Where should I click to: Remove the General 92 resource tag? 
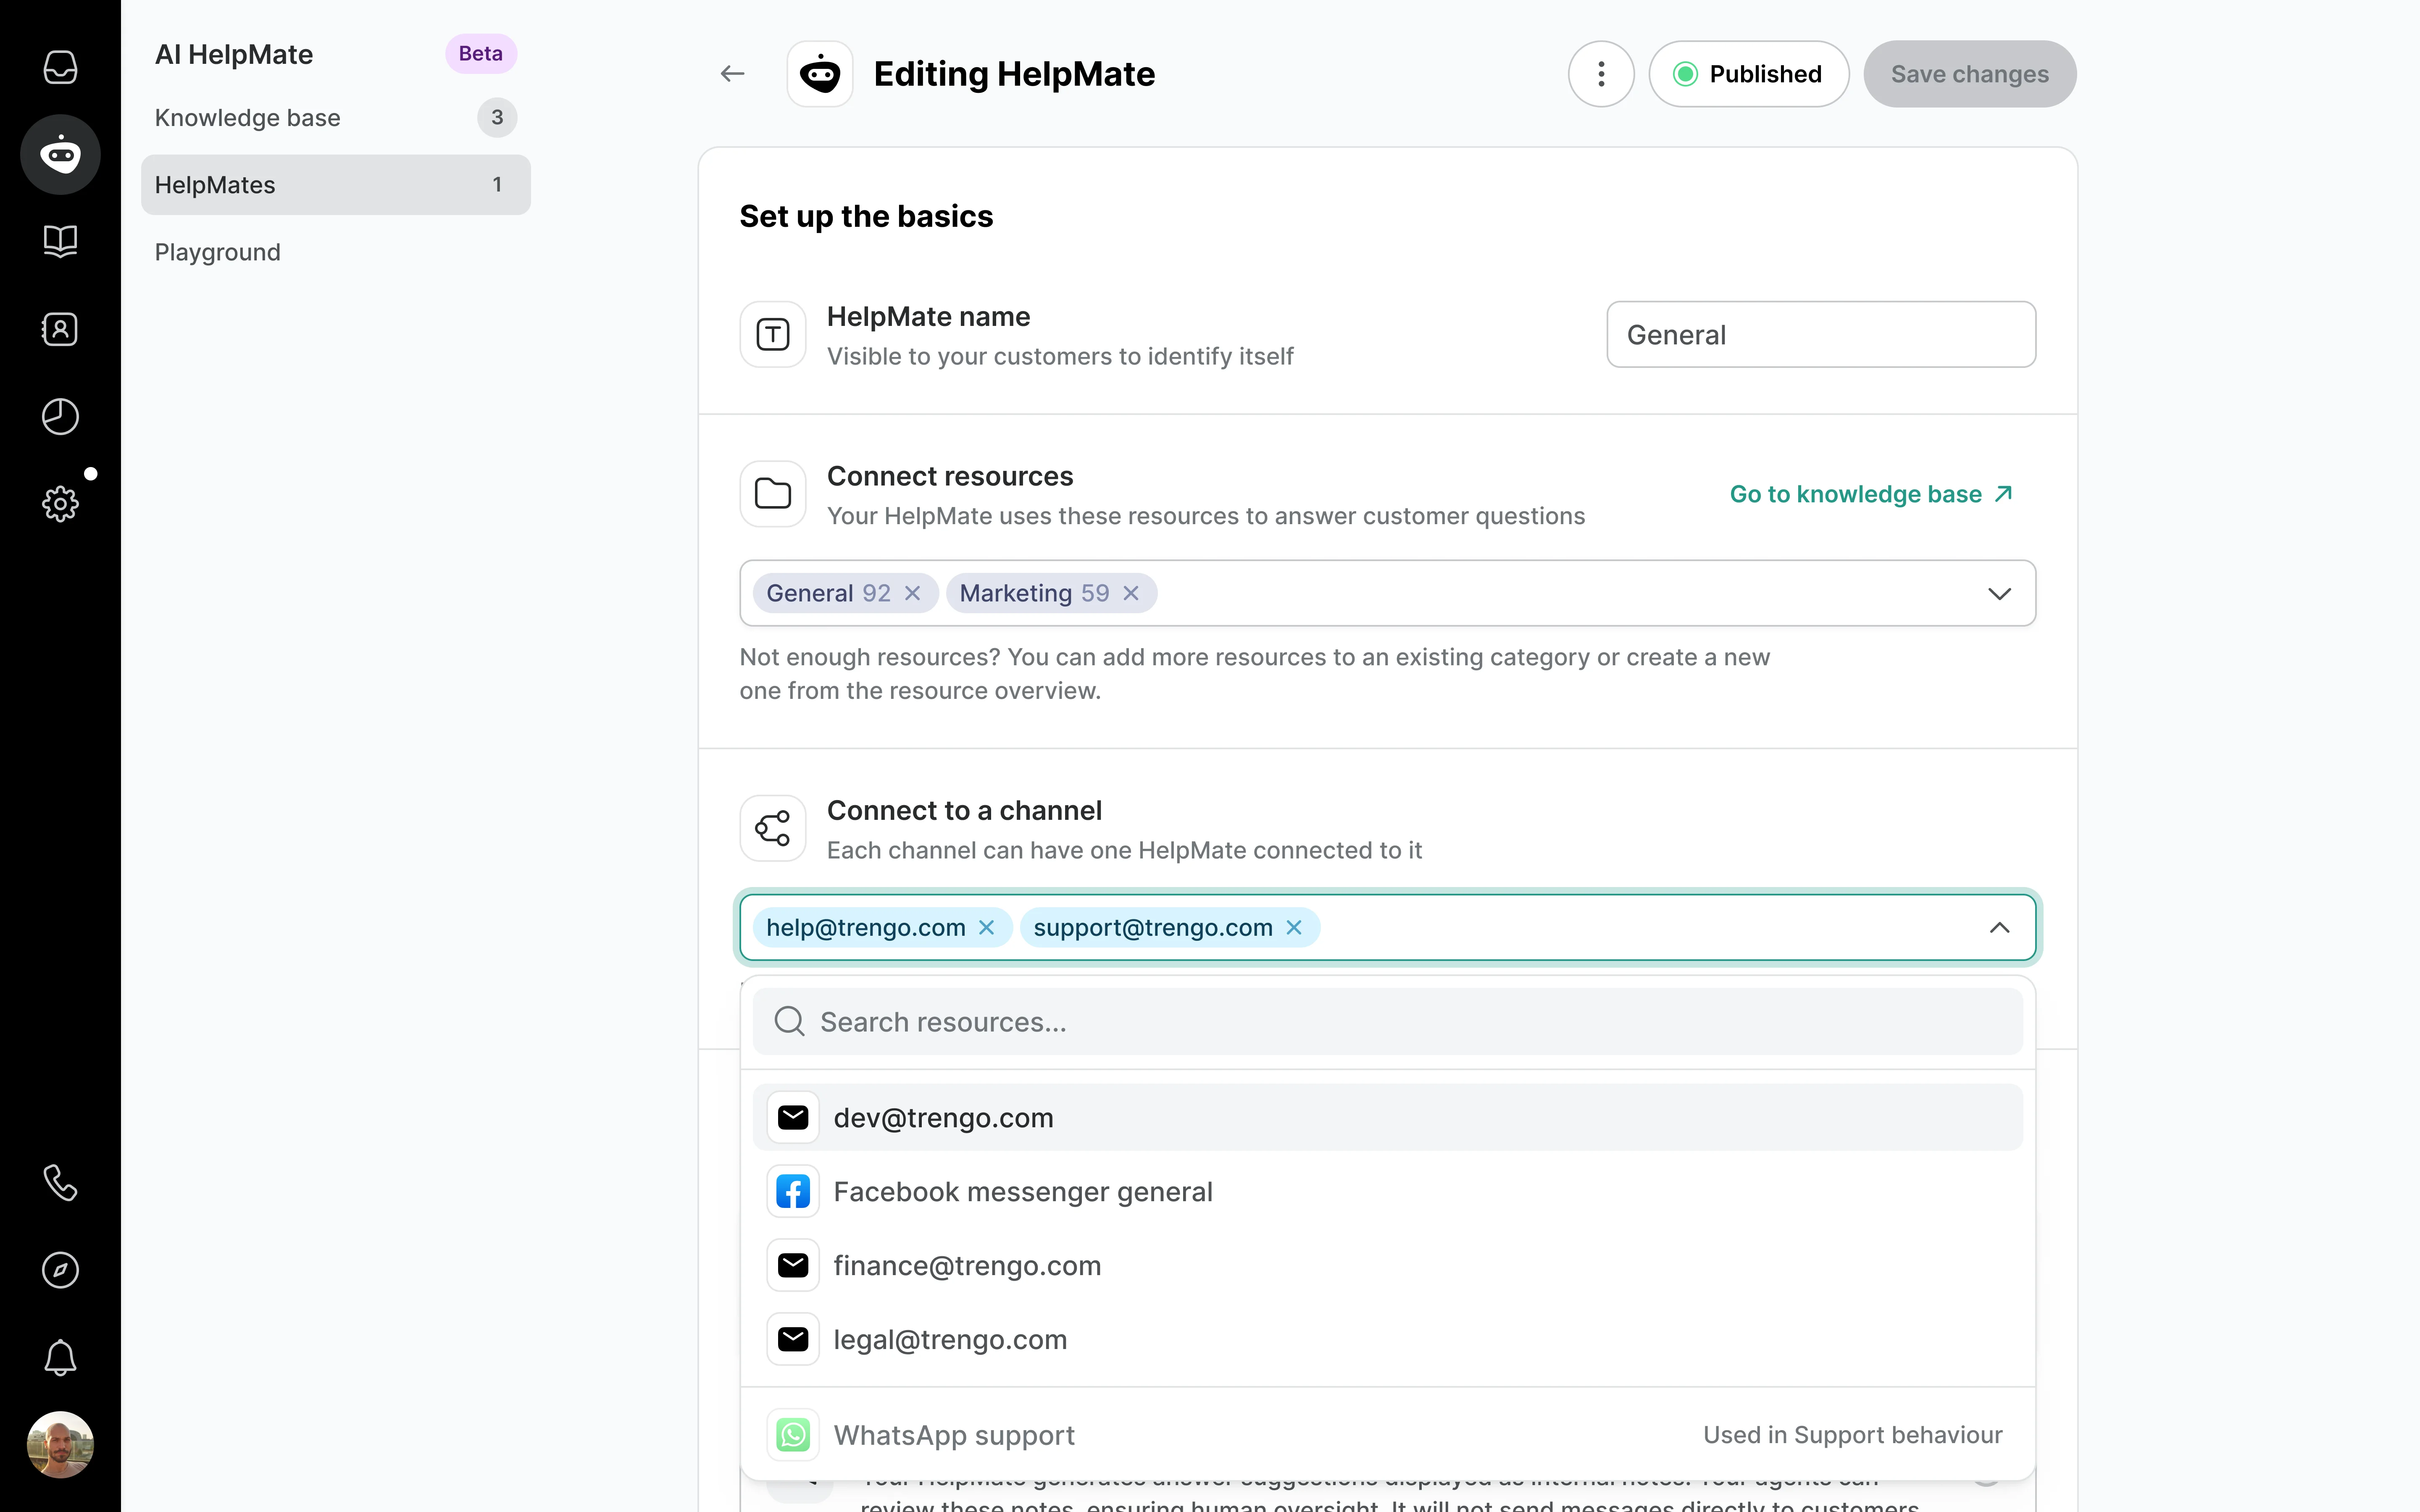click(912, 593)
